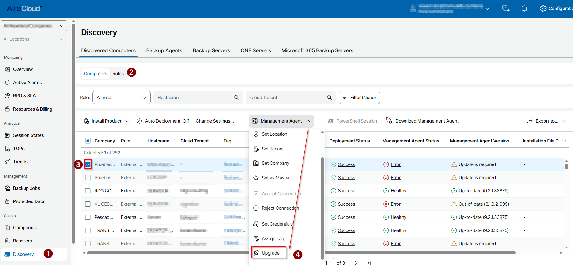Select Assign Tag menu item
The width and height of the screenshot is (573, 265).
(273, 239)
